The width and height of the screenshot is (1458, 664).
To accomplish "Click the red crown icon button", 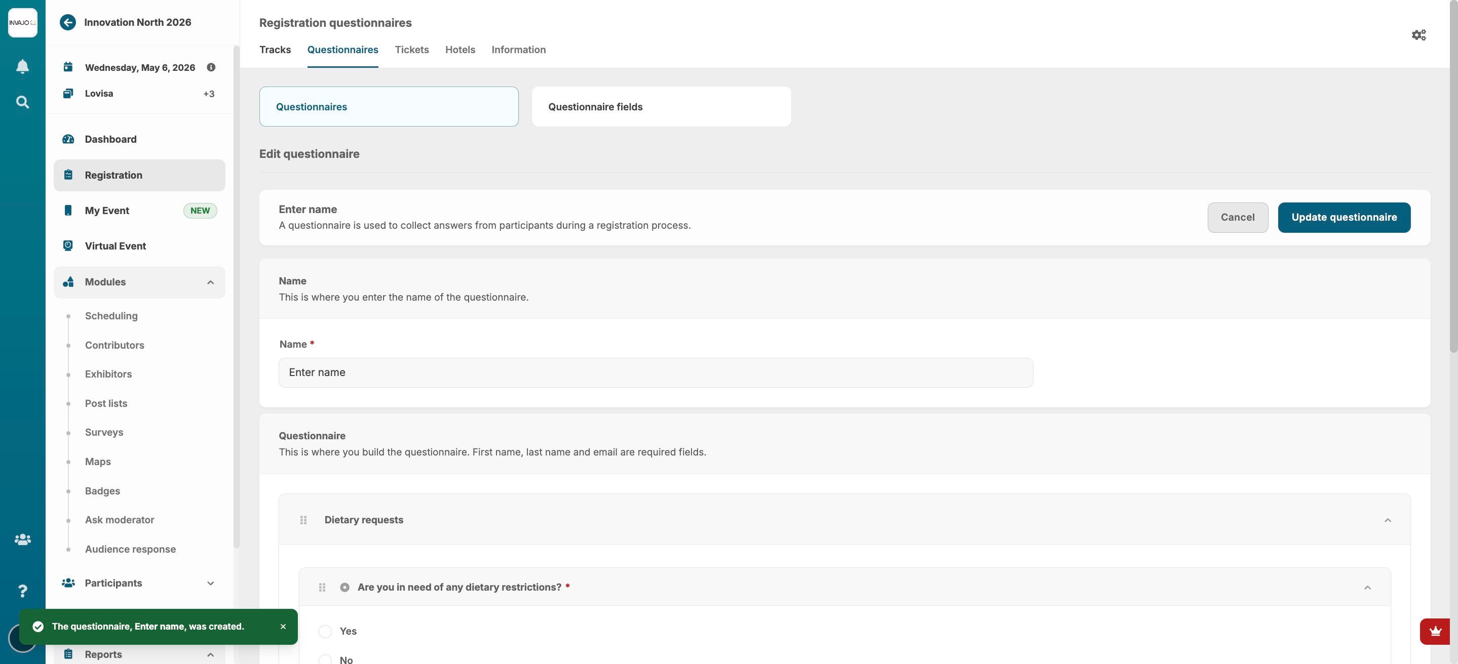I will [1435, 631].
